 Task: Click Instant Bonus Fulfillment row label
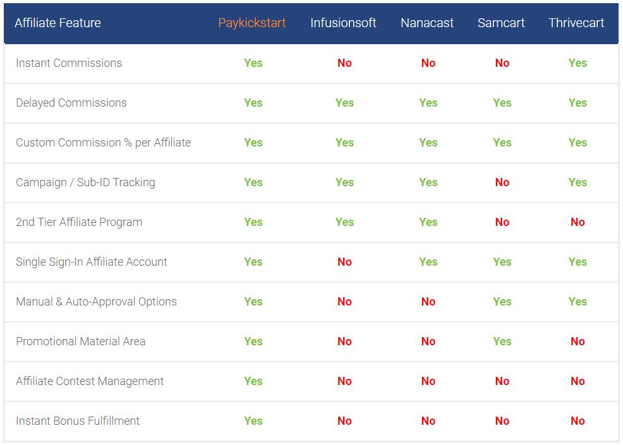click(78, 421)
